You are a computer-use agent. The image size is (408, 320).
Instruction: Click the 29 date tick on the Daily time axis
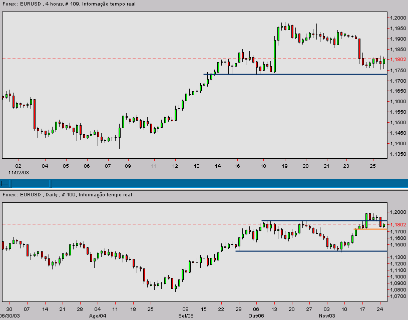coord(239,309)
